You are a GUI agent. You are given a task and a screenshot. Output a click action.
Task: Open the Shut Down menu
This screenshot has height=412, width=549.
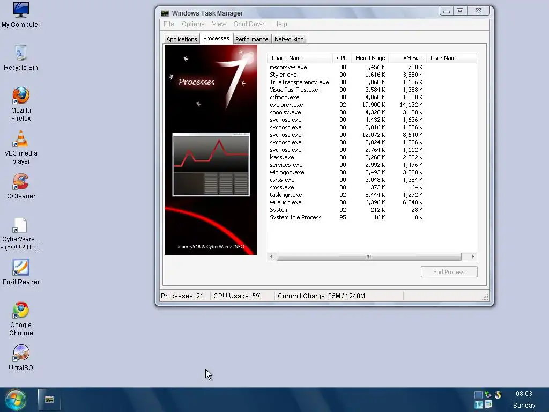pyautogui.click(x=250, y=24)
